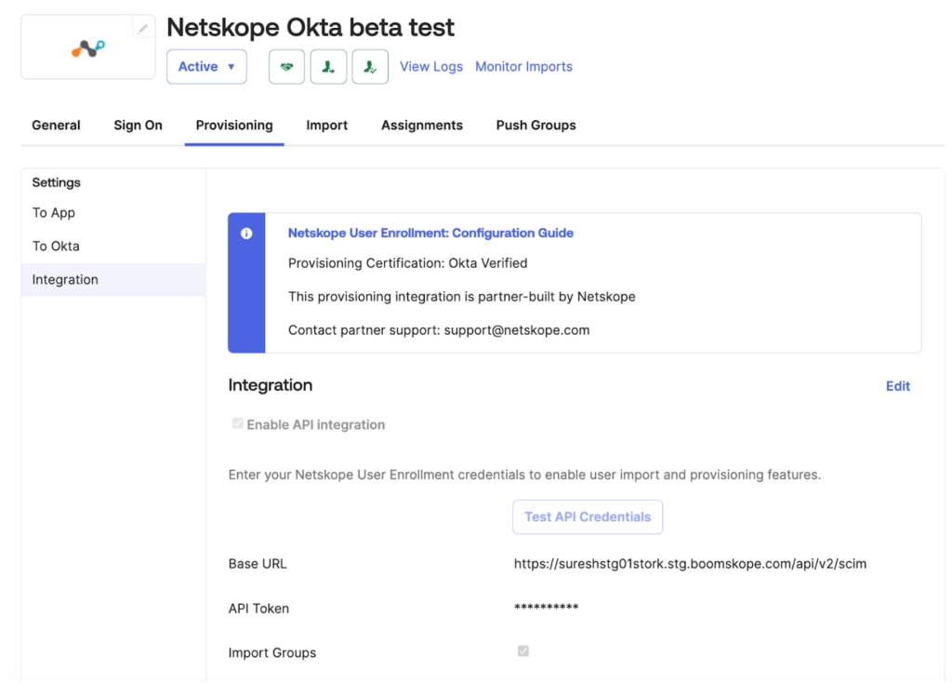The height and width of the screenshot is (683, 952).
Task: Go to the Import tab
Action: 326,126
